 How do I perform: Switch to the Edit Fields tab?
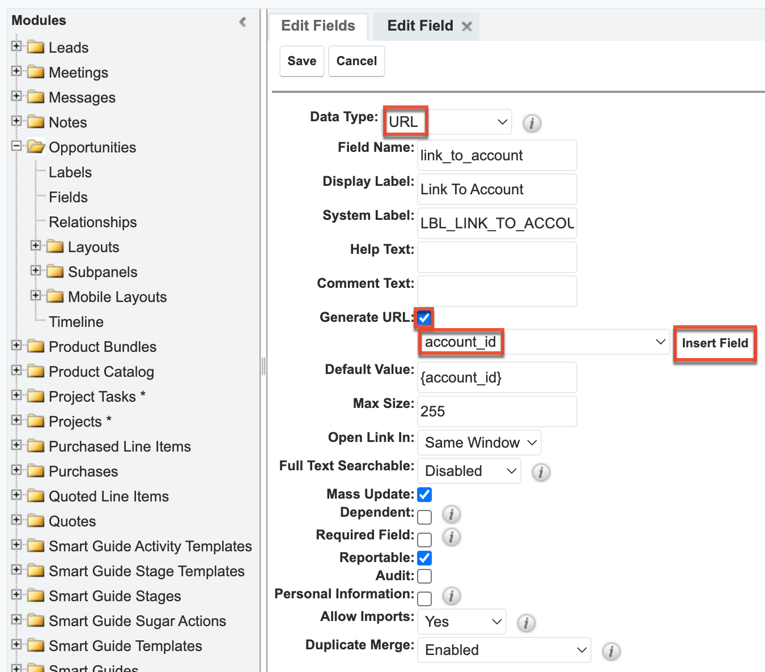[x=318, y=25]
